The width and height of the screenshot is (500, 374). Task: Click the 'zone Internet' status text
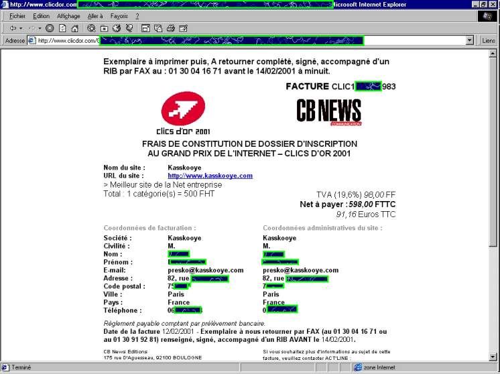(379, 367)
